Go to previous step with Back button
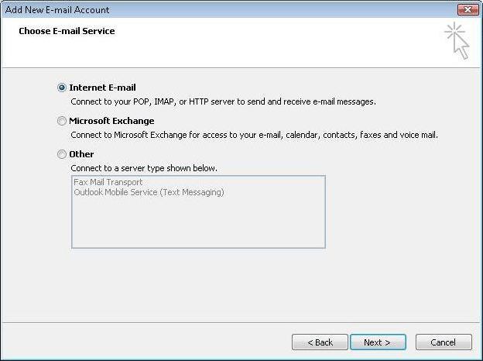The image size is (483, 361). click(320, 342)
